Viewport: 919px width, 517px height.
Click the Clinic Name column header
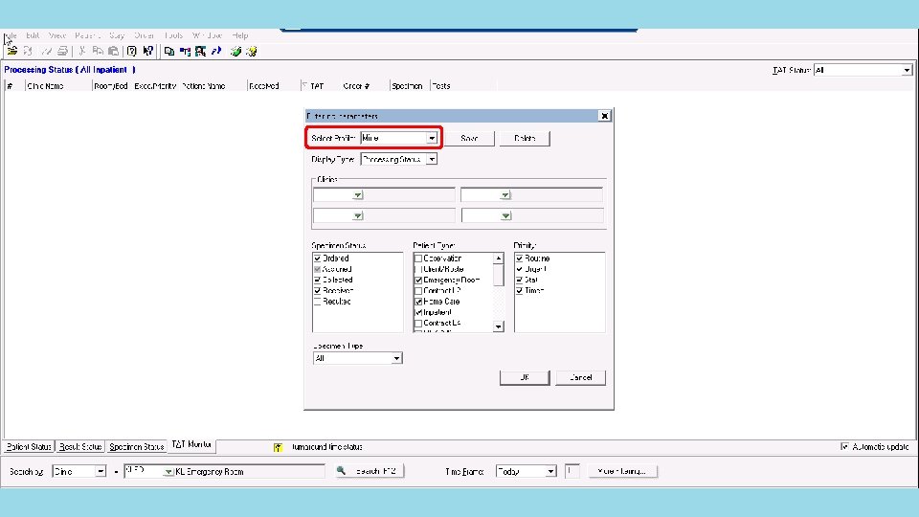point(58,86)
